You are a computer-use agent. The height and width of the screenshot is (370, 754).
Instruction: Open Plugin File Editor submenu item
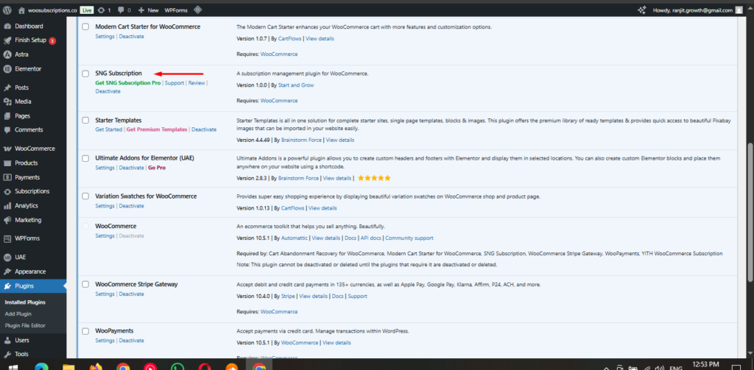[x=25, y=325]
